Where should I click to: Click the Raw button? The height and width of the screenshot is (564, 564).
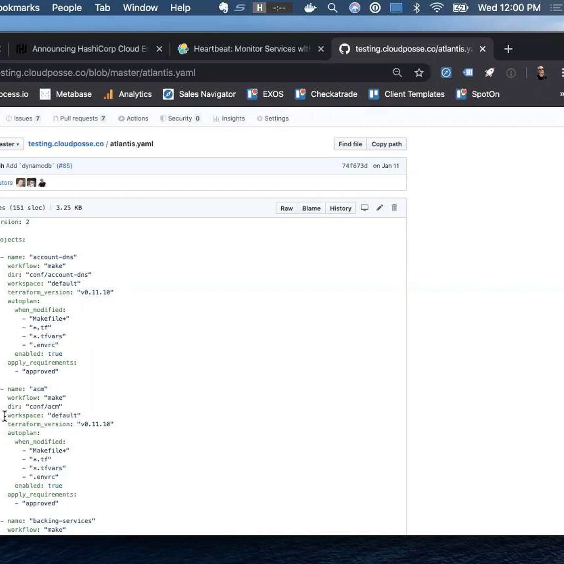286,208
